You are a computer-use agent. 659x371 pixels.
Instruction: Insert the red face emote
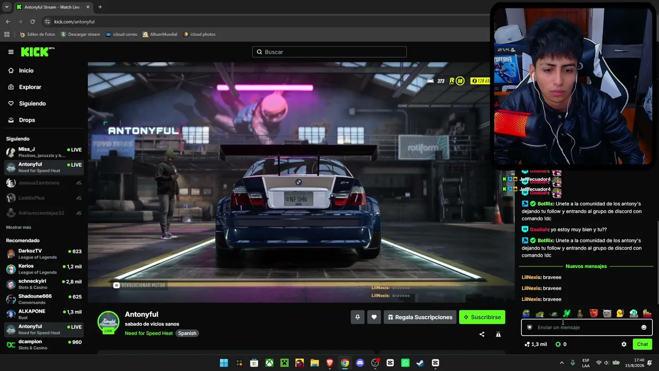(x=594, y=313)
